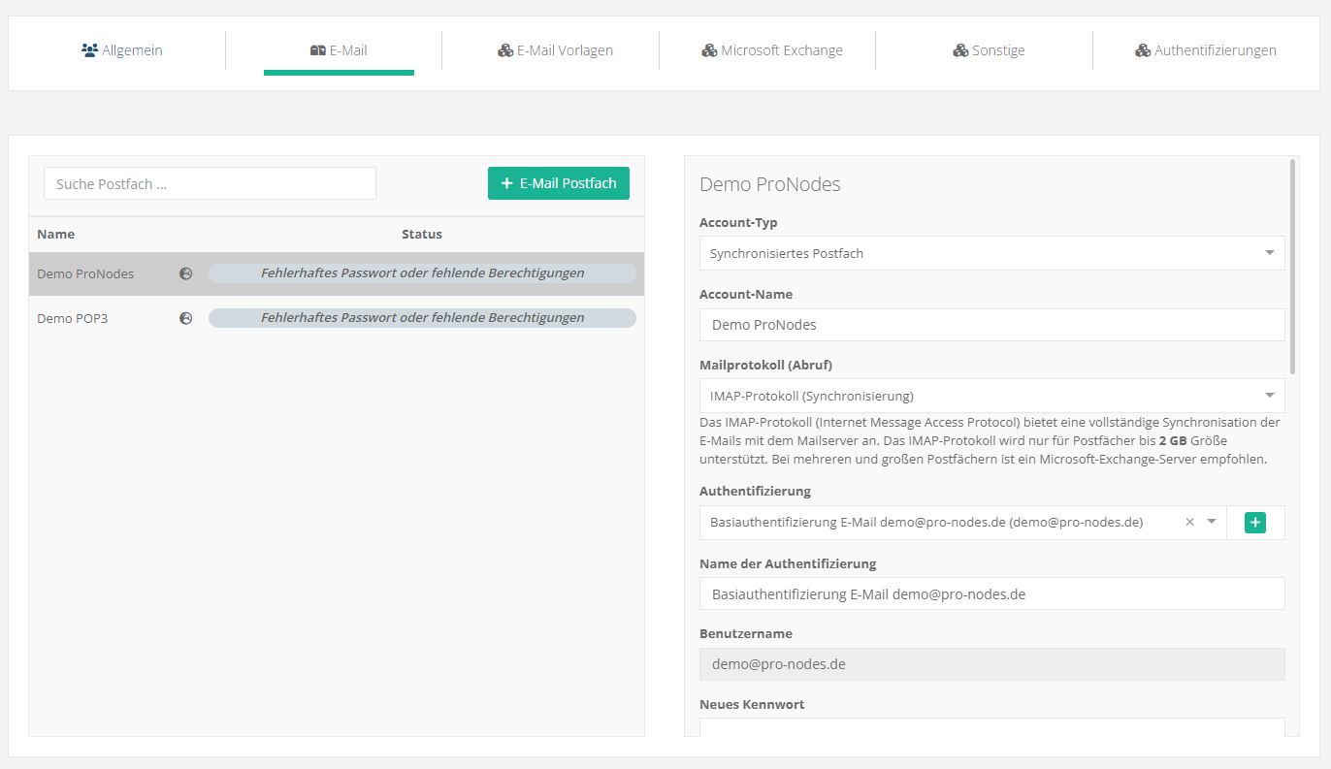The width and height of the screenshot is (1331, 769).
Task: Click the cubes icon on Microsoft Exchange tab
Action: coord(709,50)
